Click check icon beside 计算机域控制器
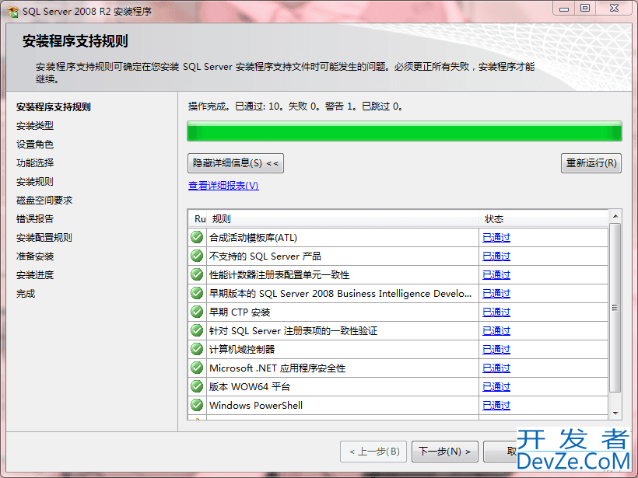The width and height of the screenshot is (638, 478). [197, 349]
